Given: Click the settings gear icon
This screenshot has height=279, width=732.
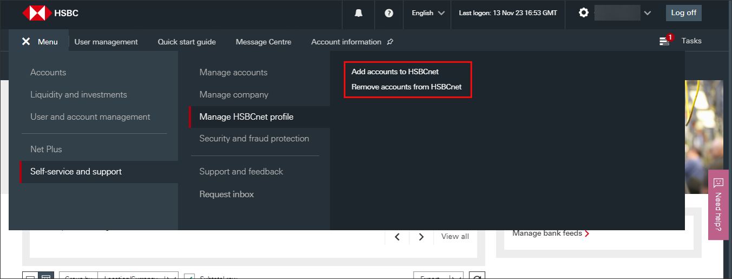Looking at the screenshot, I should pyautogui.click(x=584, y=12).
